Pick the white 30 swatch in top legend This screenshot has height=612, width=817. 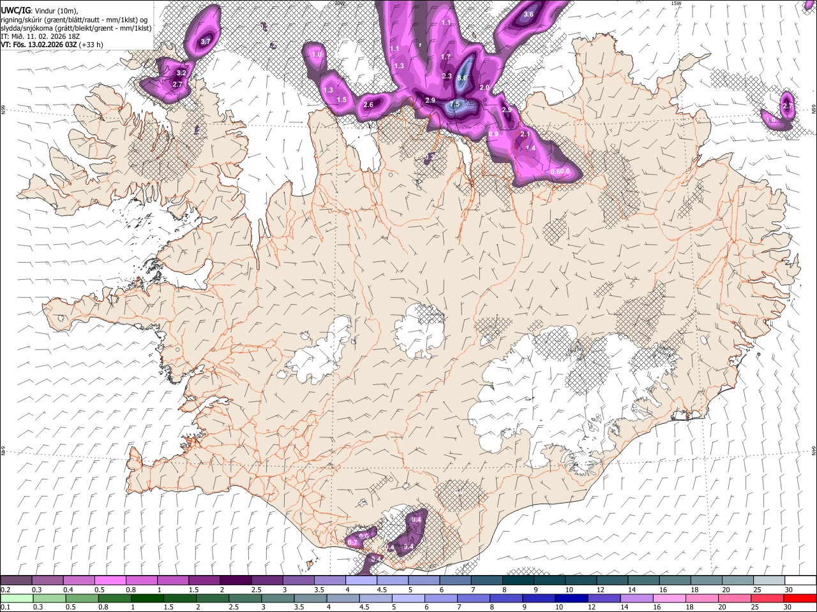(800, 581)
